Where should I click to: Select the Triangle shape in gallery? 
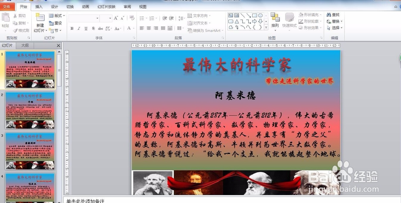tap(237, 22)
